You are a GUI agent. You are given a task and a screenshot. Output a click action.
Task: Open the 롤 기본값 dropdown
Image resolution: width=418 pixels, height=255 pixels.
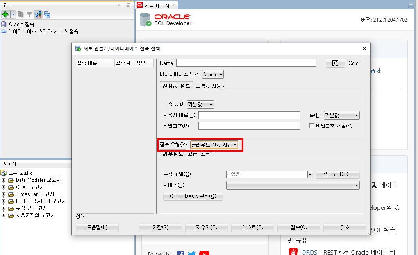pyautogui.click(x=342, y=115)
